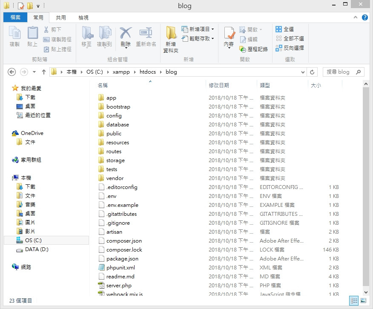Select DATA (D:) in the navigation pane
Image resolution: width=373 pixels, height=309 pixels.
(37, 249)
